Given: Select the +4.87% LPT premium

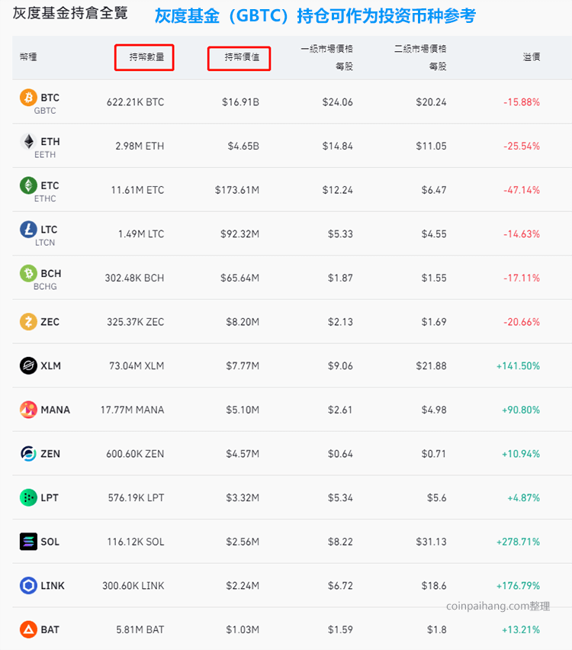Looking at the screenshot, I should pyautogui.click(x=524, y=497).
